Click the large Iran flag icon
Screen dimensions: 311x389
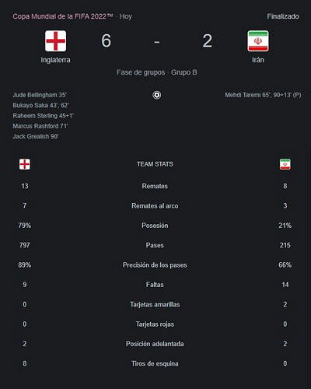coord(258,41)
